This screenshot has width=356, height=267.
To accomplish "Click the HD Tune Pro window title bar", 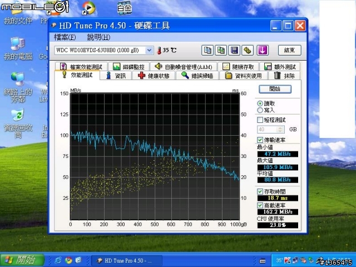I will pyautogui.click(x=159, y=26).
